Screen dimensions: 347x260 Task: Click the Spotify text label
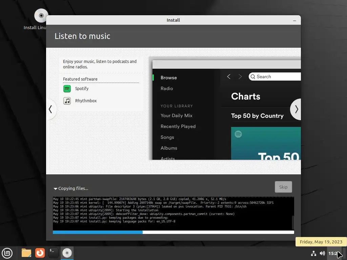click(82, 88)
